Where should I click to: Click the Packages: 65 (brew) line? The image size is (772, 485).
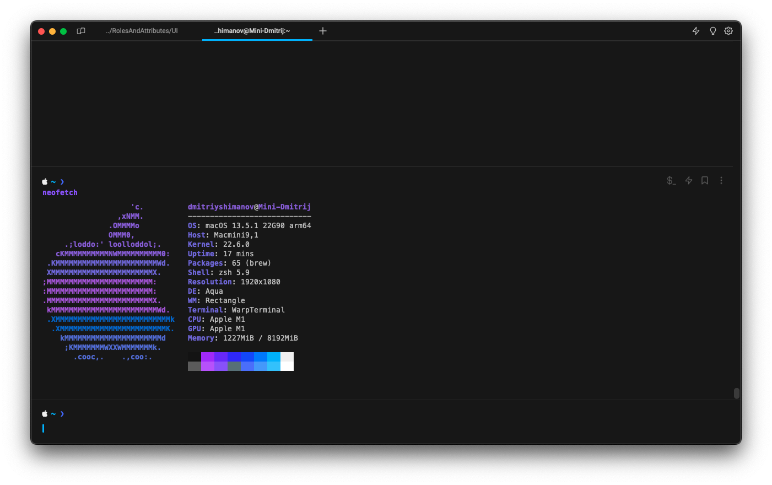tap(230, 263)
